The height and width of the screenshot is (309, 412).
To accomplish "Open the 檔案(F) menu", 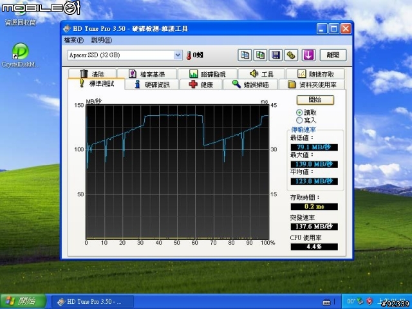I will click(x=74, y=40).
